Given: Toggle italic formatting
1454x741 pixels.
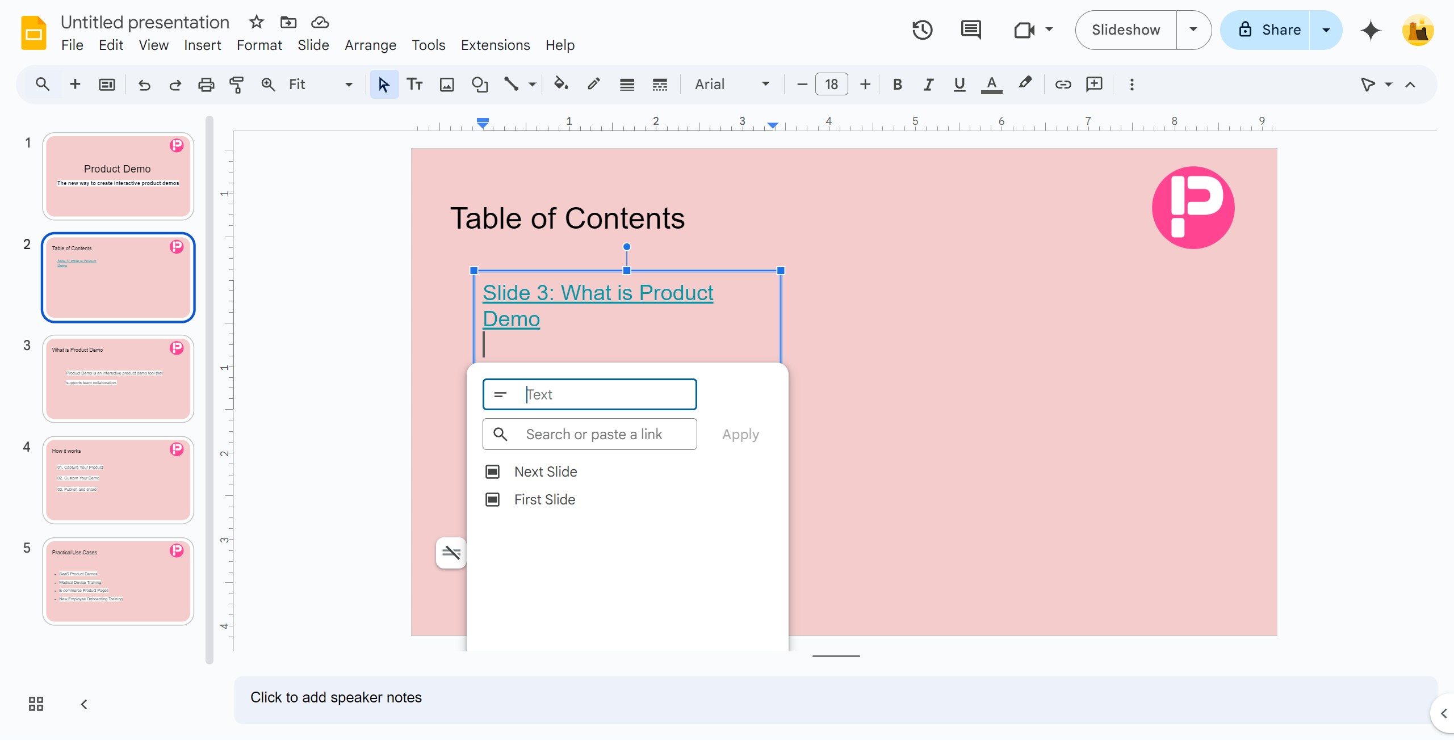Looking at the screenshot, I should coord(928,85).
